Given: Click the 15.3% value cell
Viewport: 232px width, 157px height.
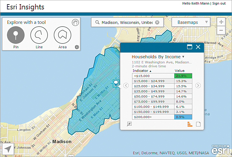Looking at the screenshot, I should (x=183, y=81).
